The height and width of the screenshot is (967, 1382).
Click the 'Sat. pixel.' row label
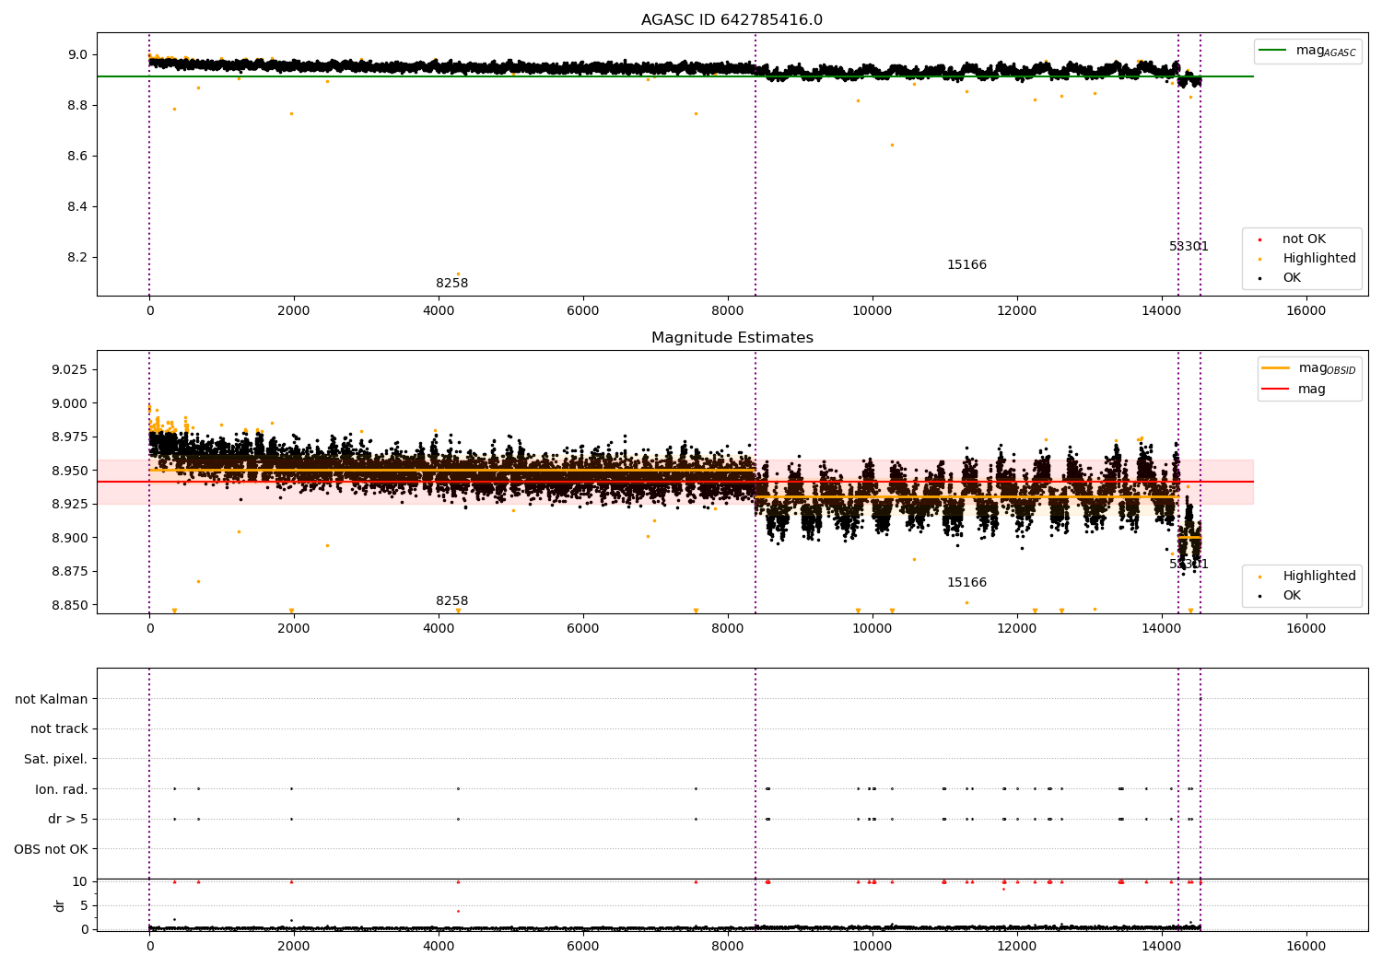coord(56,760)
